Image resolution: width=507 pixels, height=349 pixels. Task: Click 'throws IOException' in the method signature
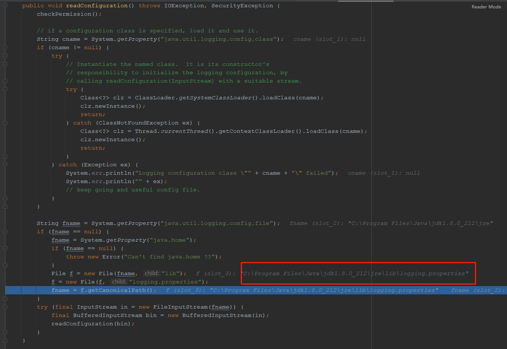coord(171,5)
